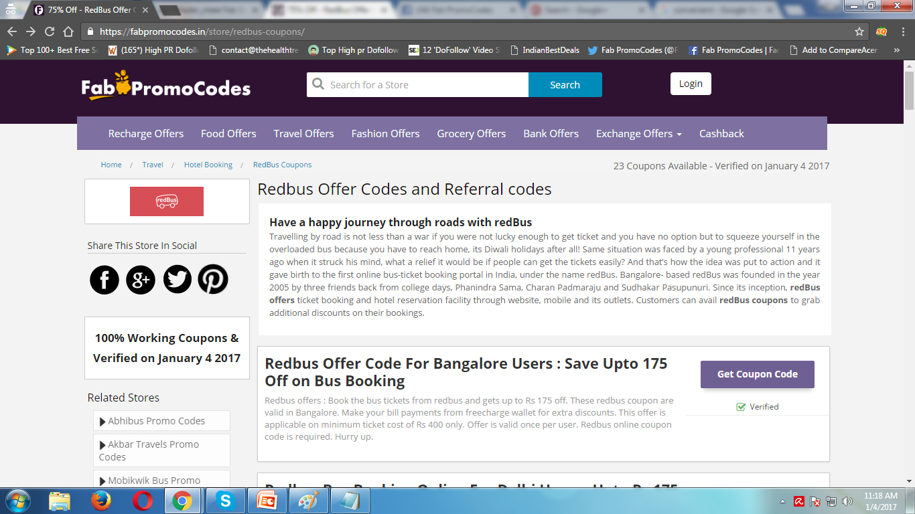The image size is (915, 514).
Task: Open Top 100+ Best Free bookmark
Action: (x=52, y=50)
